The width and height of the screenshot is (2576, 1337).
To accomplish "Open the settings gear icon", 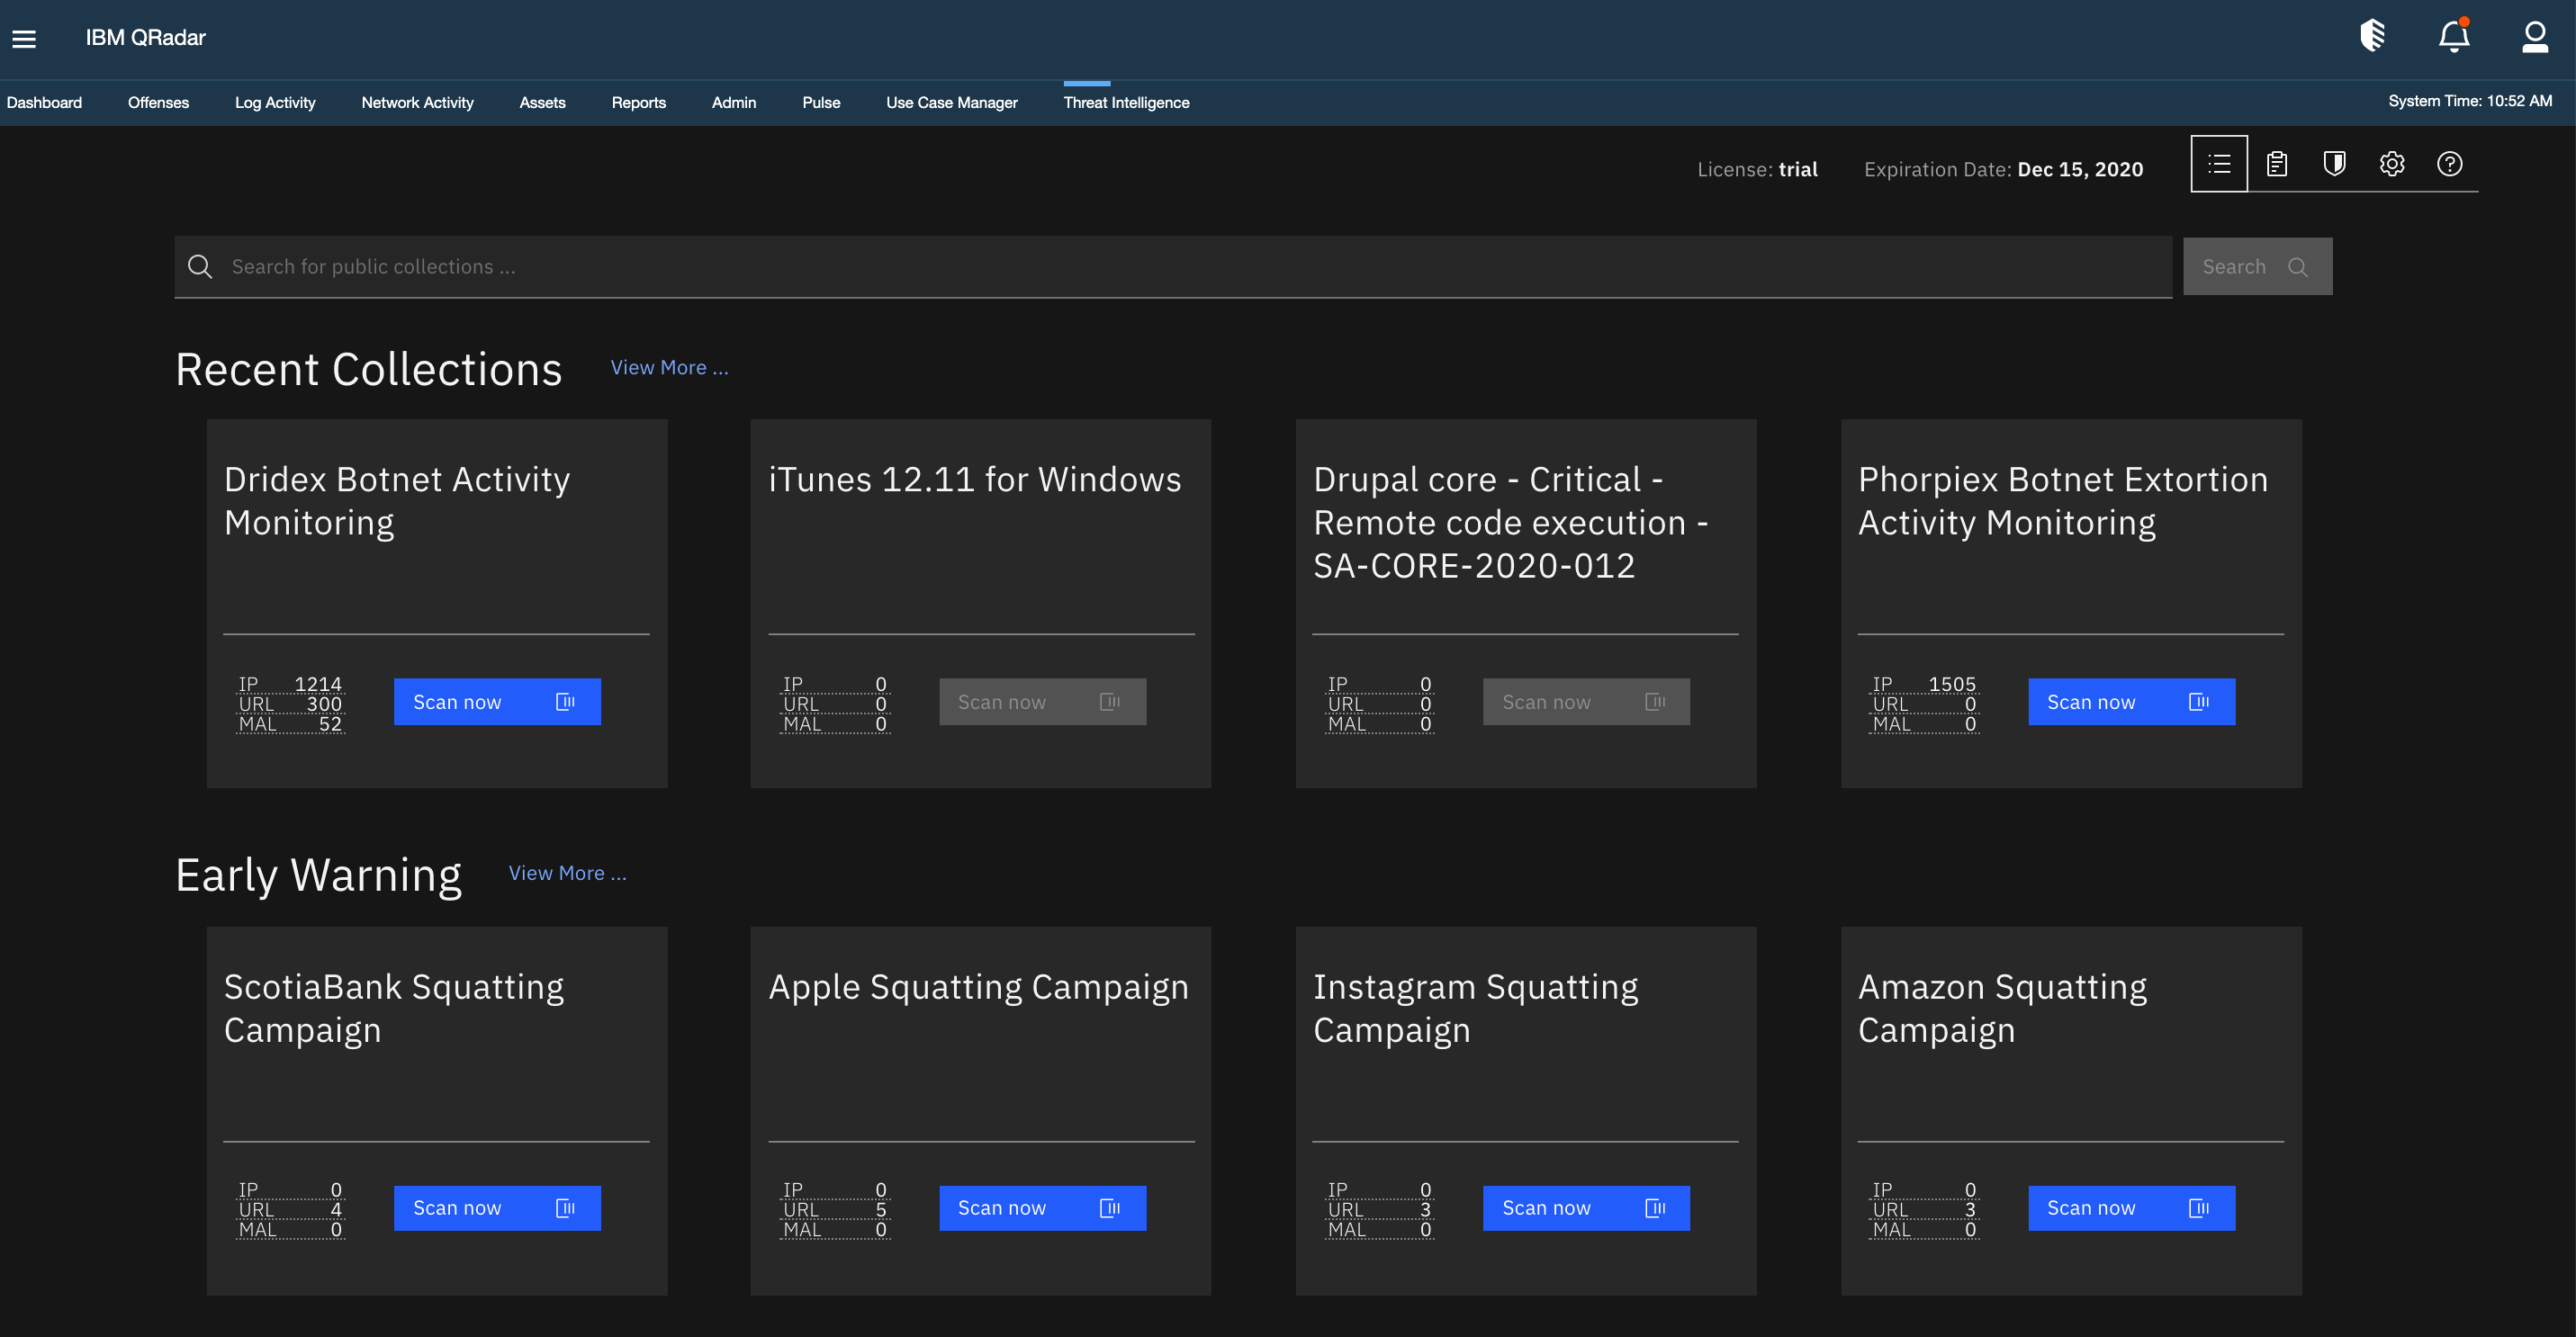I will click(2392, 164).
